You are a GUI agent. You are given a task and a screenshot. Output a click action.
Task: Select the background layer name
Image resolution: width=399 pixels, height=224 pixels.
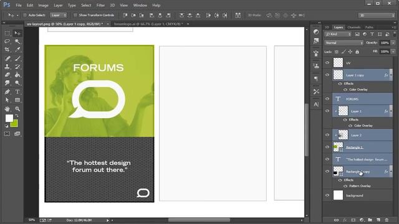click(355, 195)
